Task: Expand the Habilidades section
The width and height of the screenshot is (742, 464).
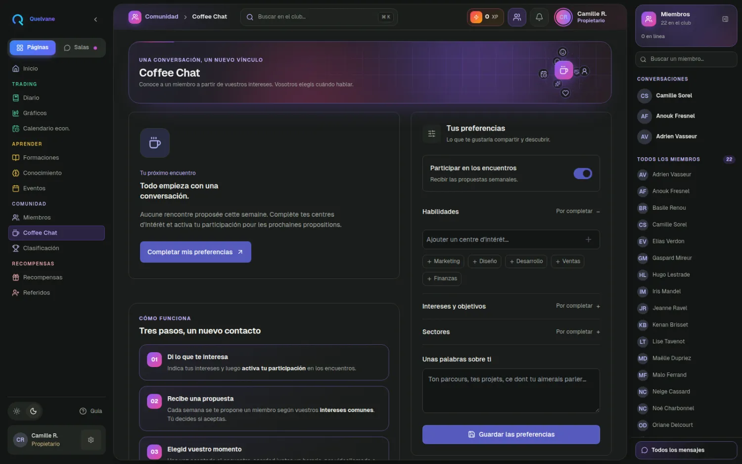Action: (x=511, y=212)
